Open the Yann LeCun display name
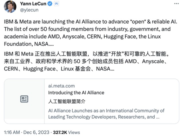The height and width of the screenshot is (137, 184). pos(33,4)
